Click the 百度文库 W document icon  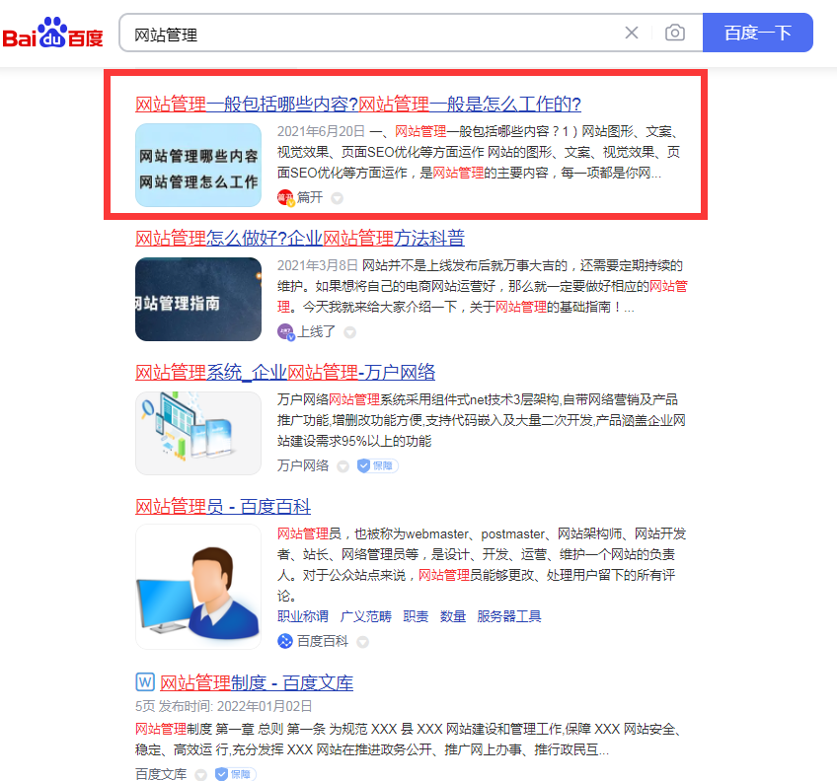point(145,681)
